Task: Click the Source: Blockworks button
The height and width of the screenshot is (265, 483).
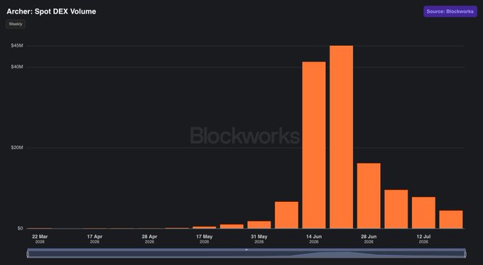Action: [450, 11]
